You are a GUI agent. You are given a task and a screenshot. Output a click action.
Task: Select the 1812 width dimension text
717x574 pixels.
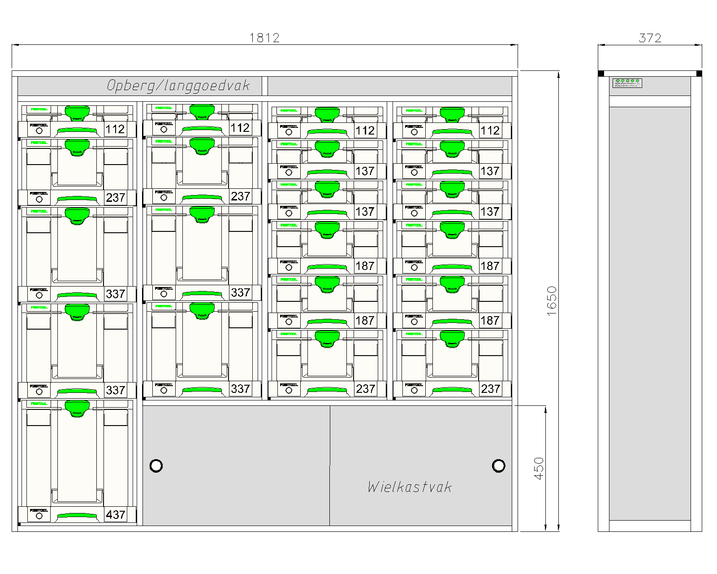264,38
